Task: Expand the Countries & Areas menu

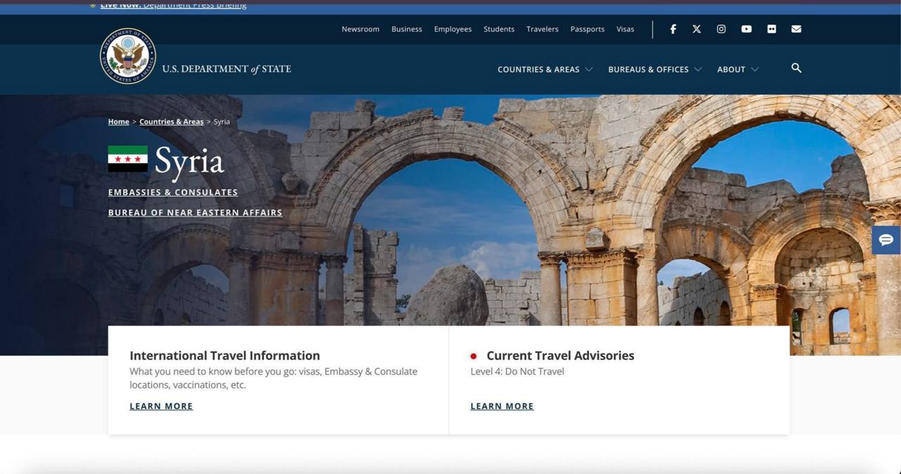Action: click(x=545, y=69)
